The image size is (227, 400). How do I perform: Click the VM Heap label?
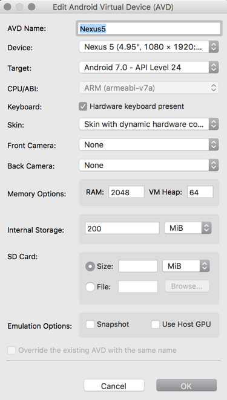tap(165, 192)
